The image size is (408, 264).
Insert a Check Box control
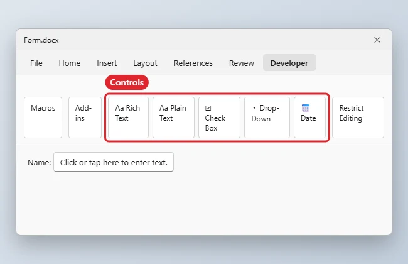pos(219,118)
